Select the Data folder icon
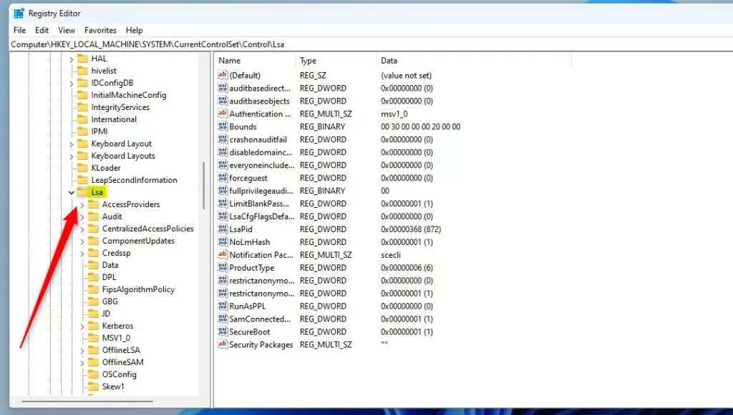The height and width of the screenshot is (415, 733). [94, 265]
